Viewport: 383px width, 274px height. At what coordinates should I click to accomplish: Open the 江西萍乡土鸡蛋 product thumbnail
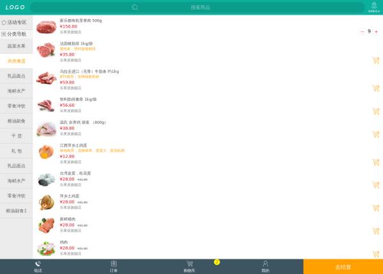click(x=46, y=152)
